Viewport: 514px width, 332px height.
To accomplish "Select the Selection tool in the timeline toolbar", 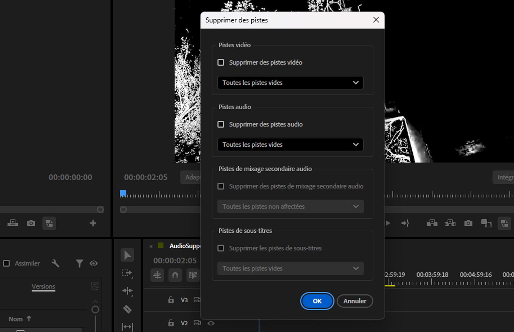I will coord(127,255).
